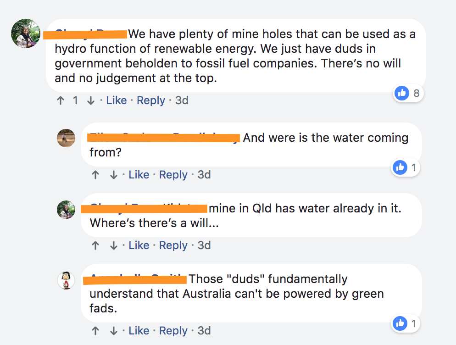Like the 'green fads' comment
This screenshot has width=456, height=345.
[139, 331]
